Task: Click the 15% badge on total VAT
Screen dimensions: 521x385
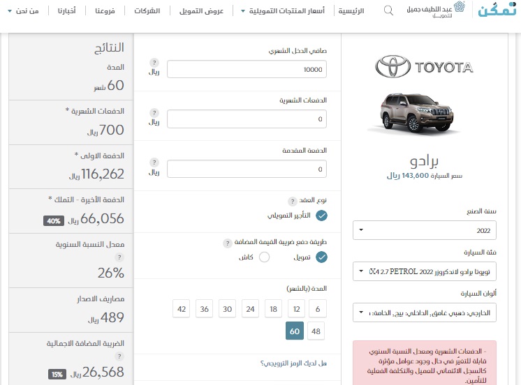Action: 57,375
